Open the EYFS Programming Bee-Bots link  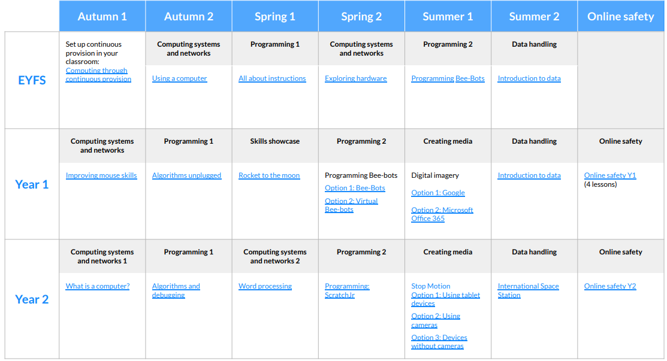tap(448, 78)
